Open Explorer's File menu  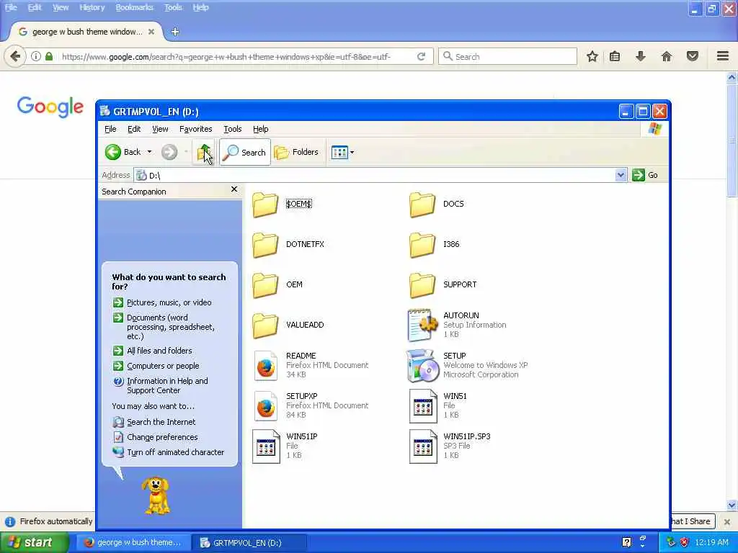point(110,129)
